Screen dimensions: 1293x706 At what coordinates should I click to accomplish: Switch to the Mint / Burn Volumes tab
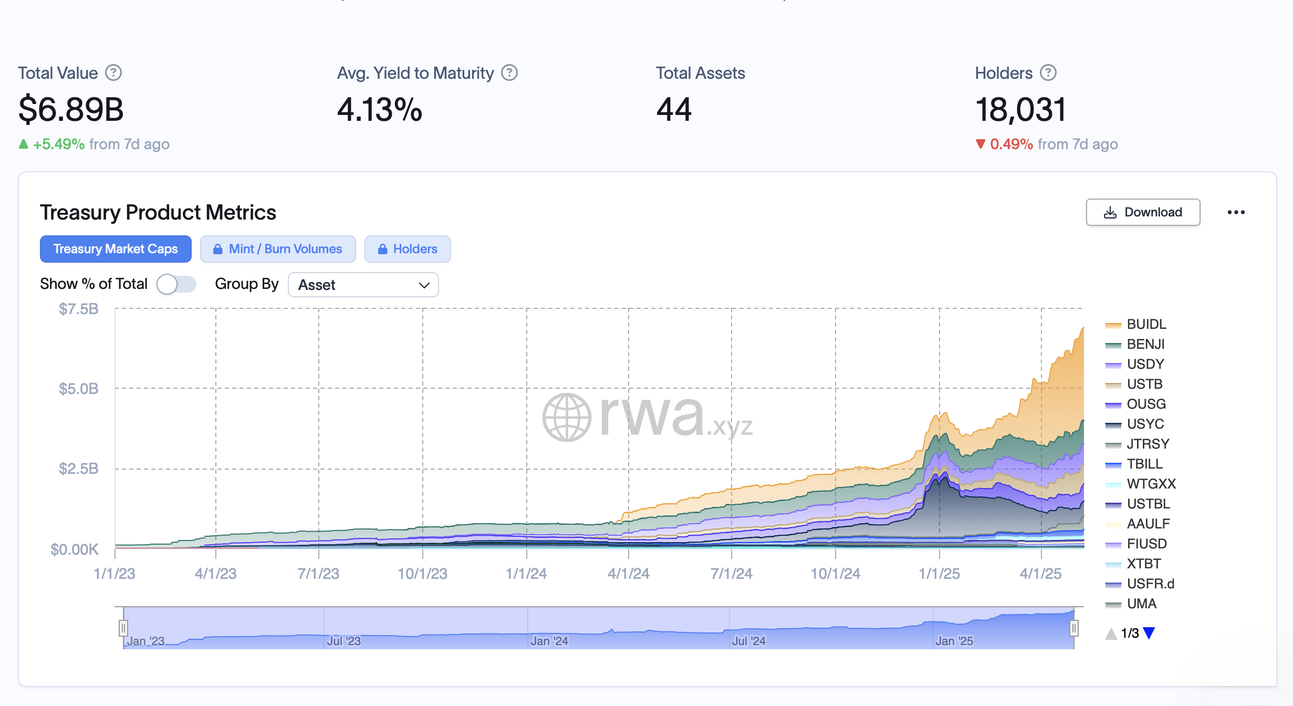pyautogui.click(x=285, y=249)
